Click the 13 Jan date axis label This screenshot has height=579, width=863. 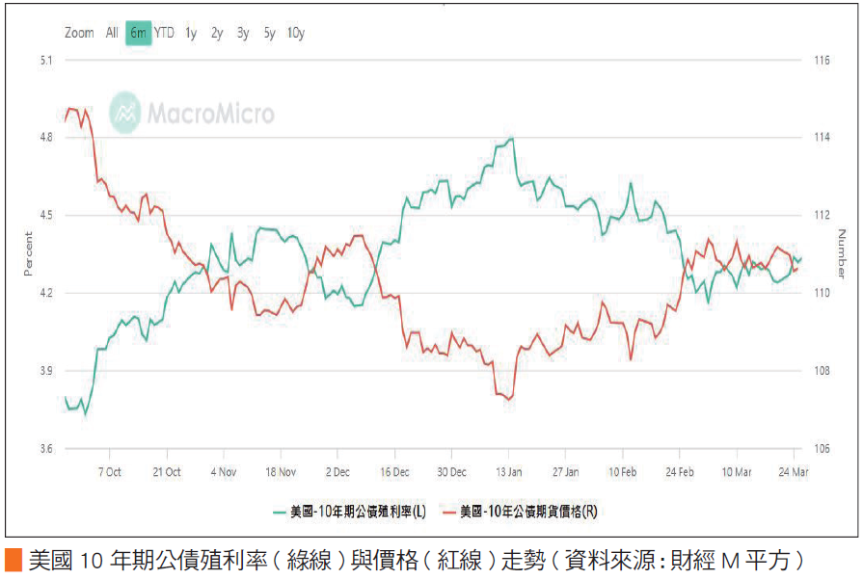click(x=508, y=472)
